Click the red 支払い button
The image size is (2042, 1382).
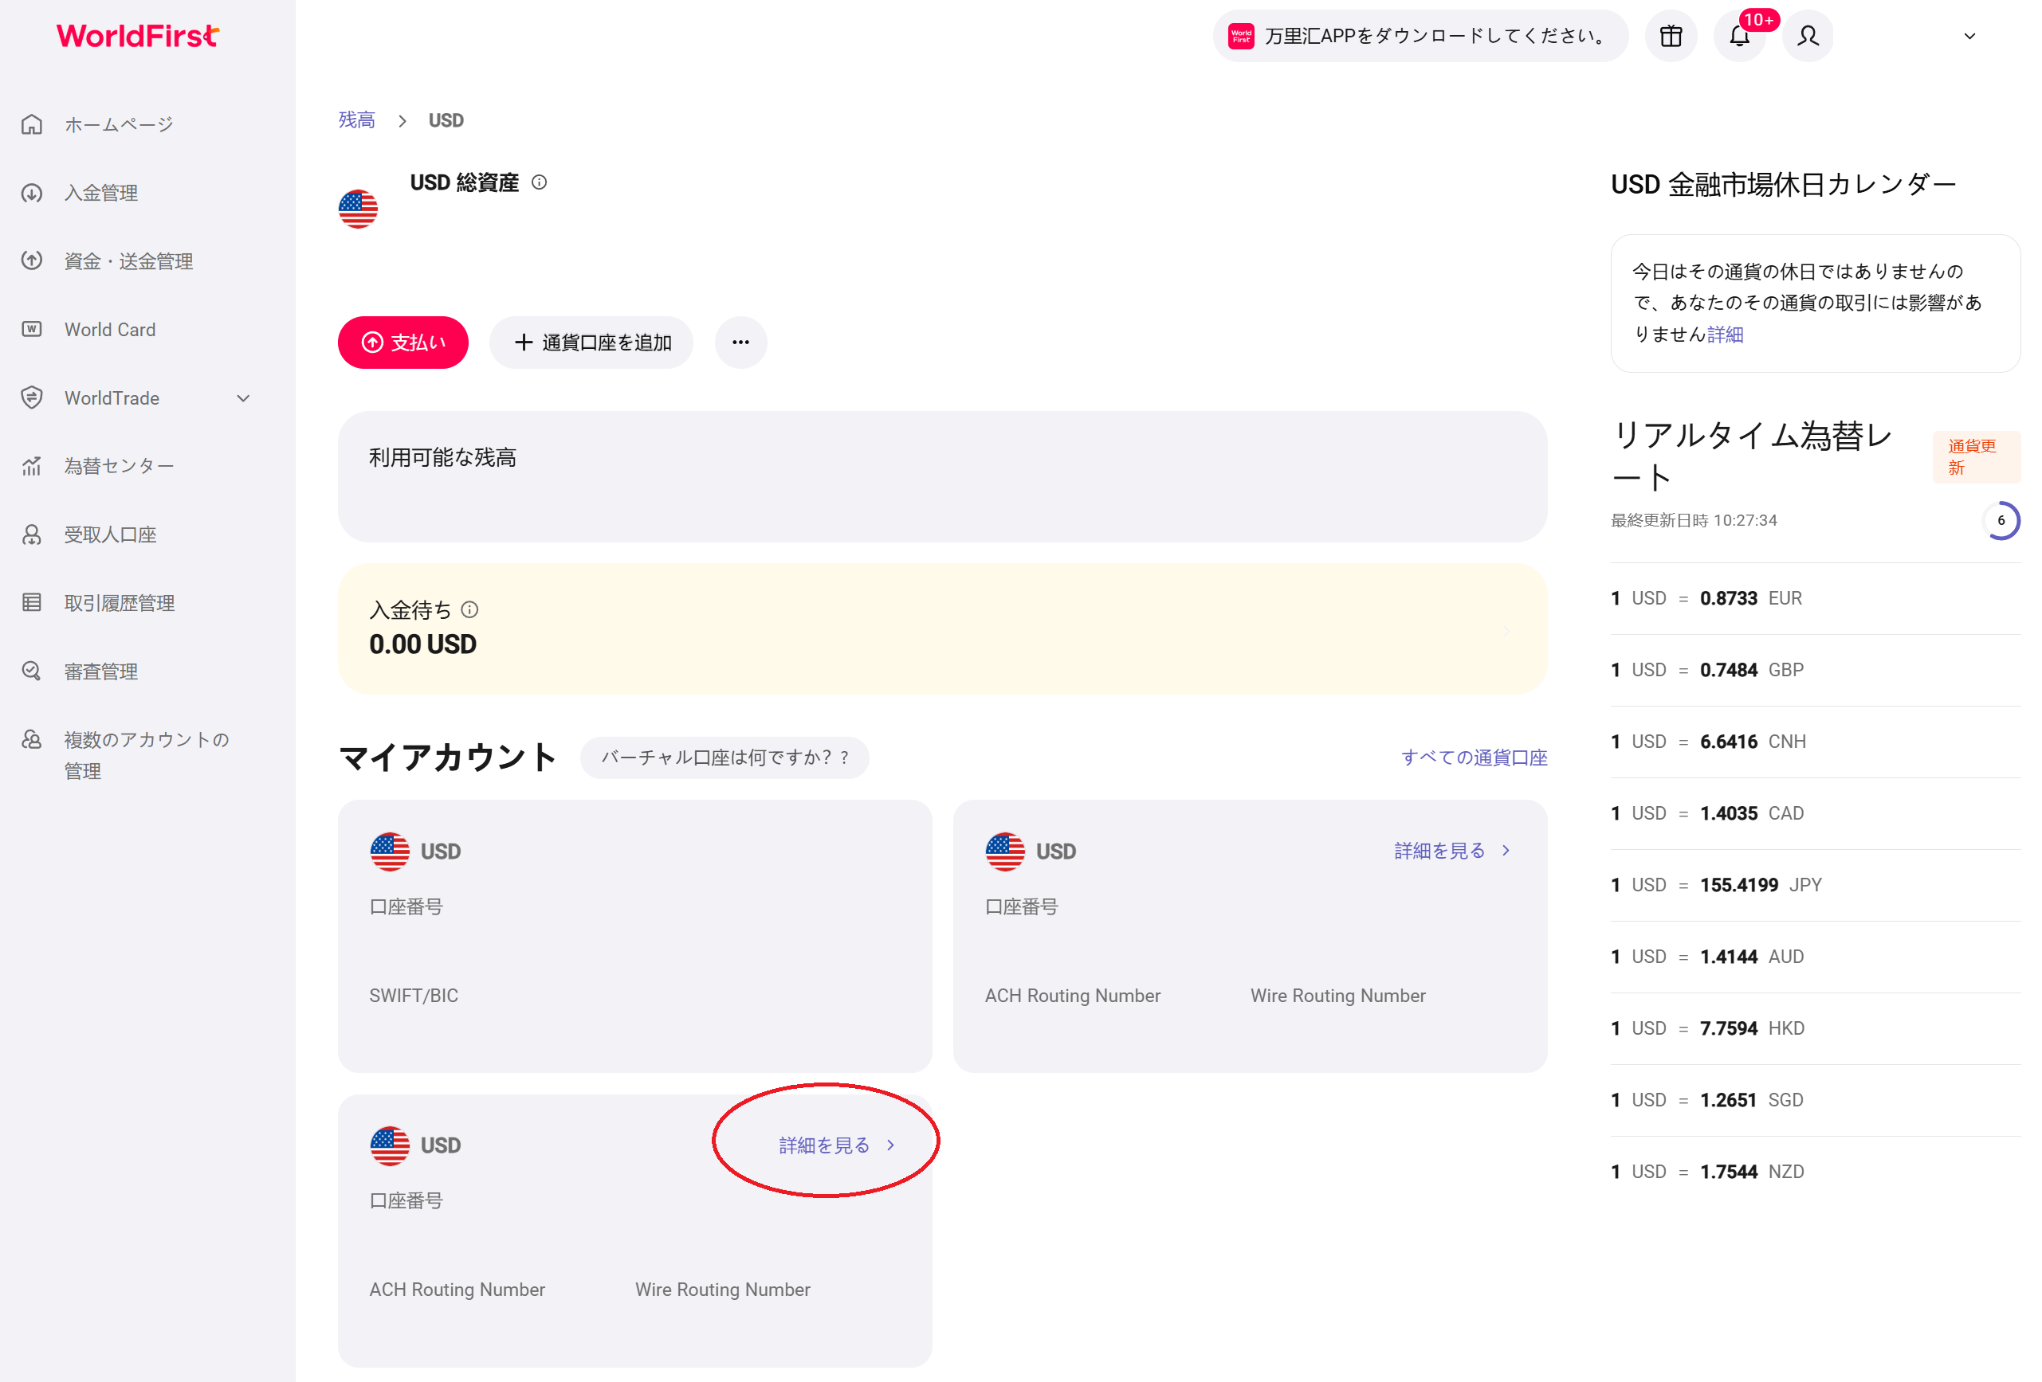(x=403, y=343)
